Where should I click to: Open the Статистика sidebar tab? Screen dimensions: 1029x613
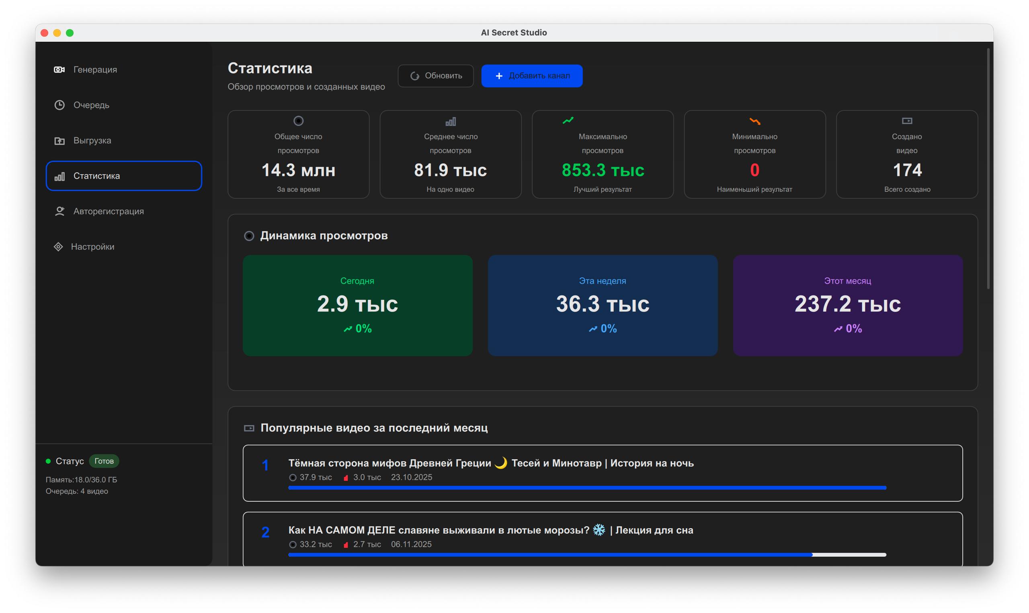pos(124,176)
